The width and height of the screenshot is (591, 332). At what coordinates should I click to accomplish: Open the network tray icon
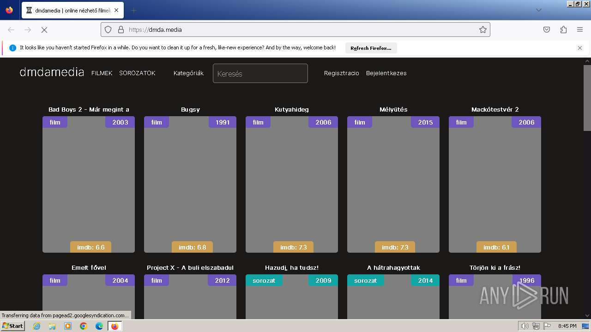tap(536, 326)
